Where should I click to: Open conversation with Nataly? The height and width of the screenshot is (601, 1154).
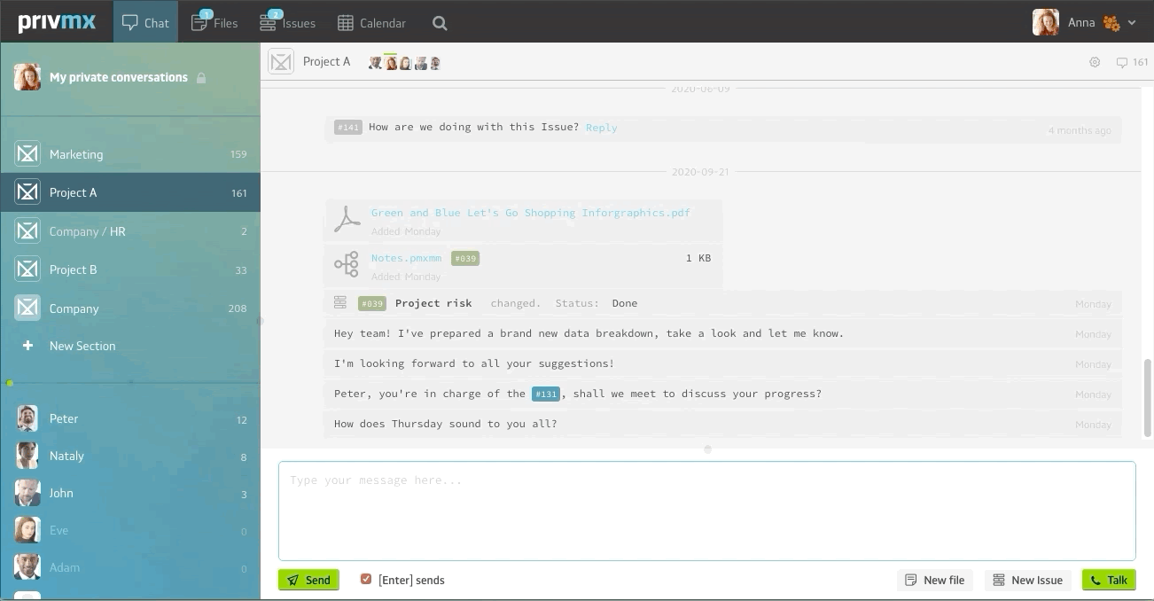tap(130, 456)
